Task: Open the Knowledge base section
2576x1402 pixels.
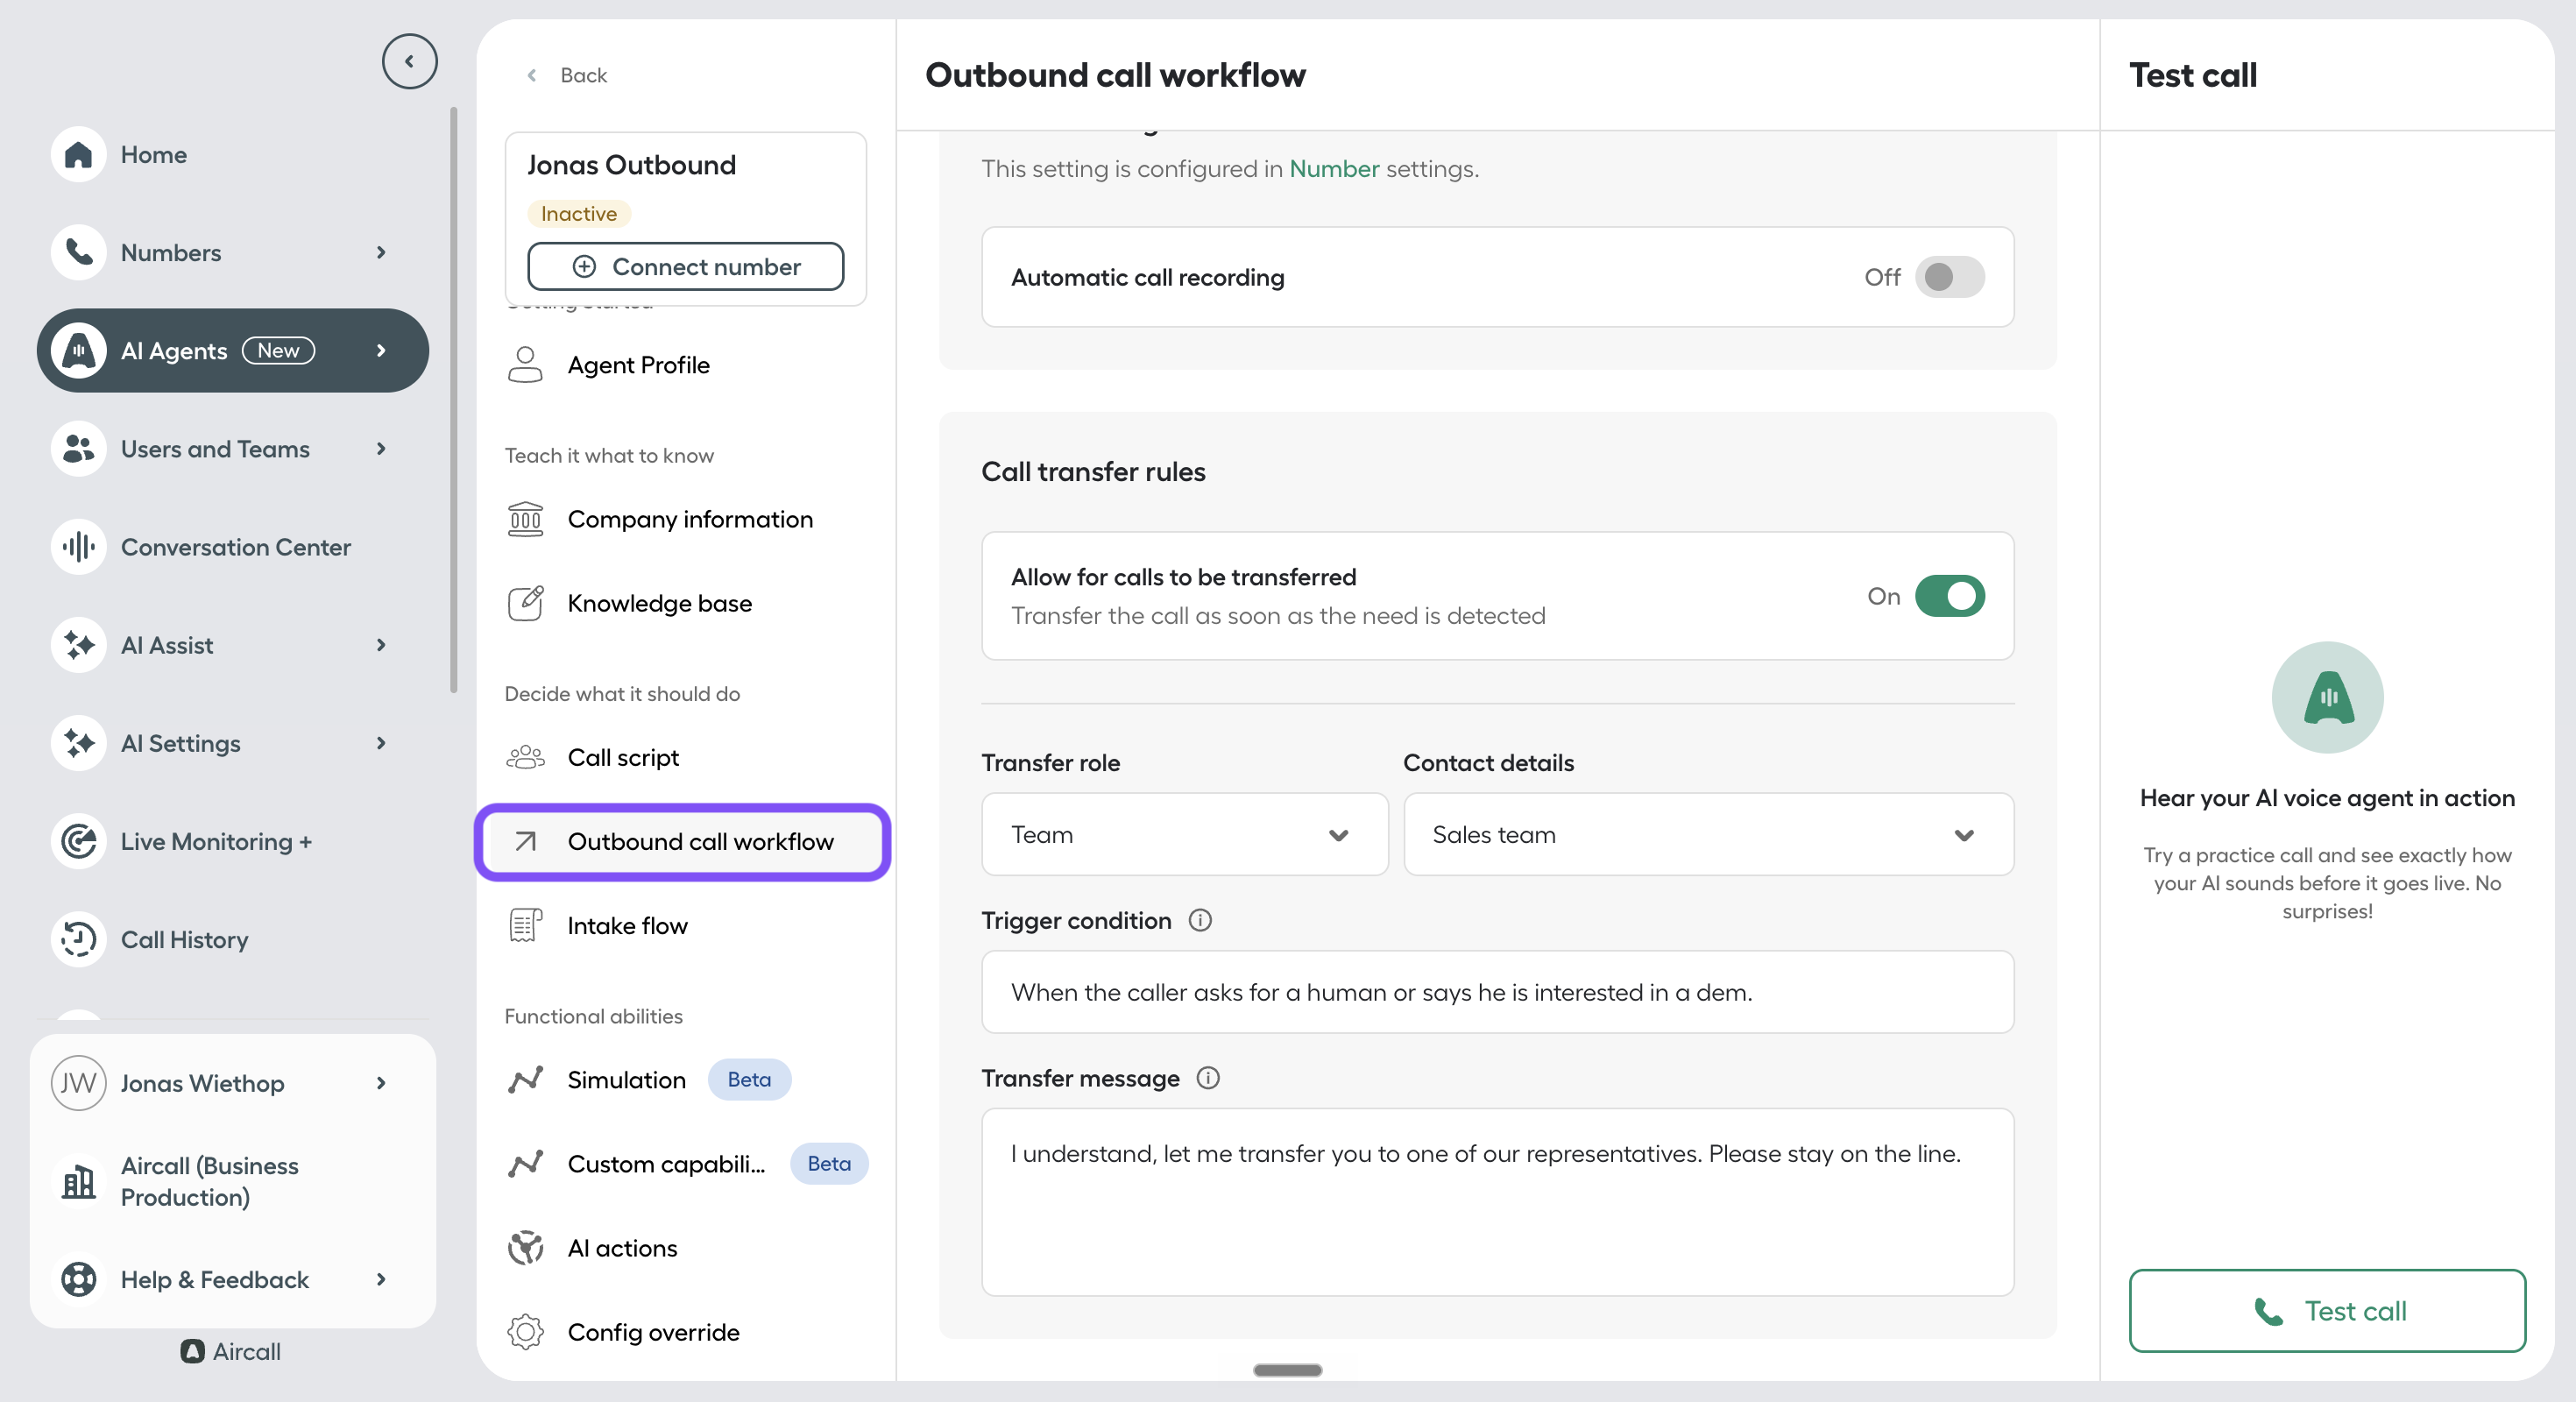Action: coord(684,603)
